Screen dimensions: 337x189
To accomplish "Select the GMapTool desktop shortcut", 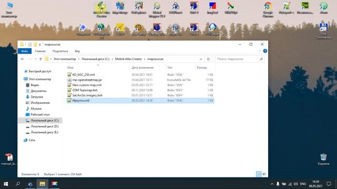I will (83, 29).
